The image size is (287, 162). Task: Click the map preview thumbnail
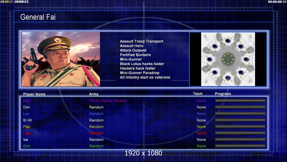(228, 59)
